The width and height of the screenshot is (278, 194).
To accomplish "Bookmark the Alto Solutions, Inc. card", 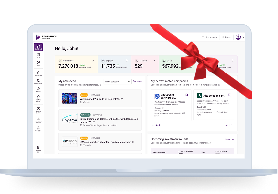I will pos(229,95).
